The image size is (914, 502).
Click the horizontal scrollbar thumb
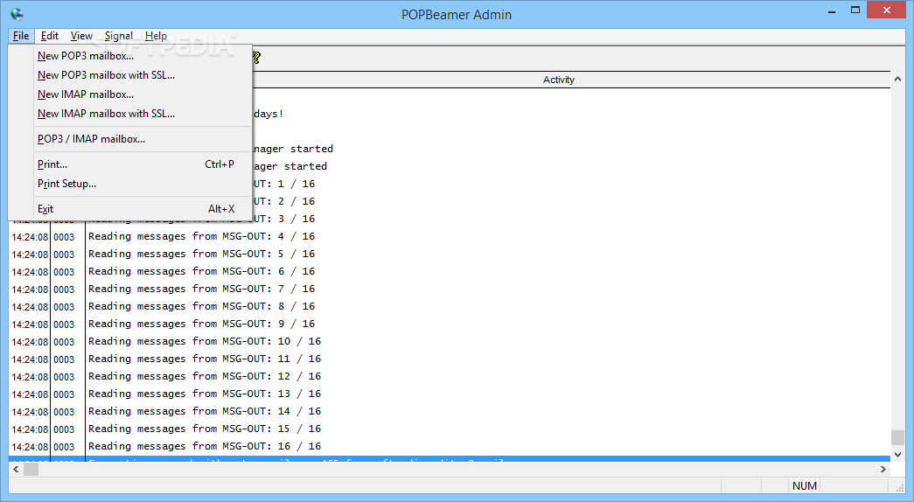click(x=31, y=469)
